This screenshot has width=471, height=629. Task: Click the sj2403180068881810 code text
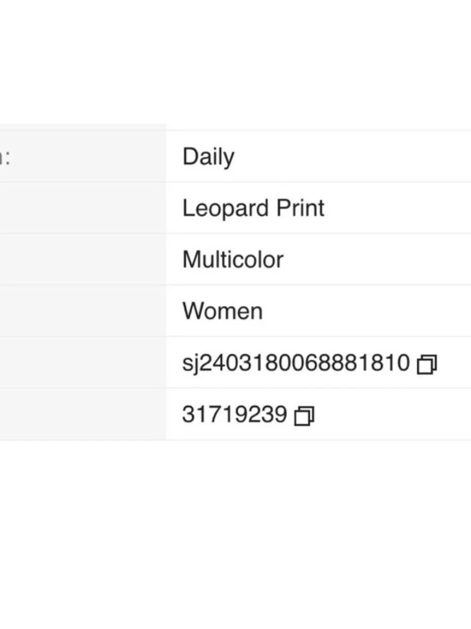[x=296, y=363]
